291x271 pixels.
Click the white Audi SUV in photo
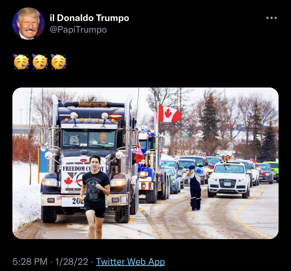pyautogui.click(x=229, y=179)
